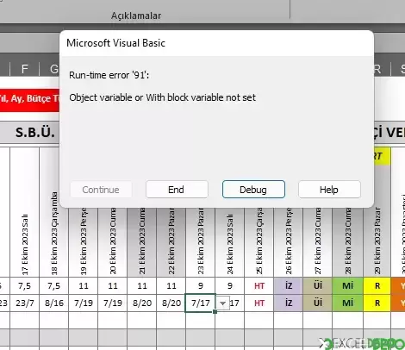Click the upper green Mi cell
This screenshot has width=405, height=350.
point(347,286)
